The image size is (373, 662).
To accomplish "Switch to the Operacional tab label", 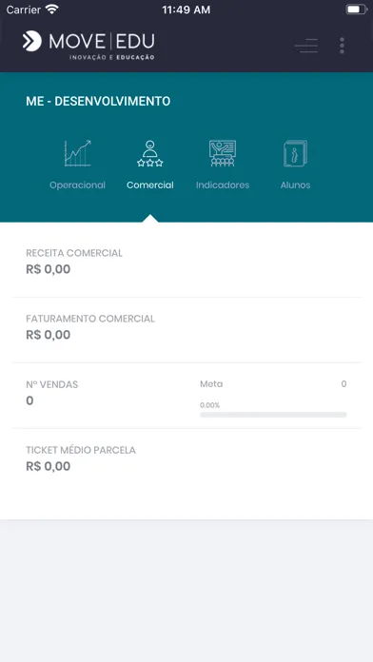I will 77,185.
